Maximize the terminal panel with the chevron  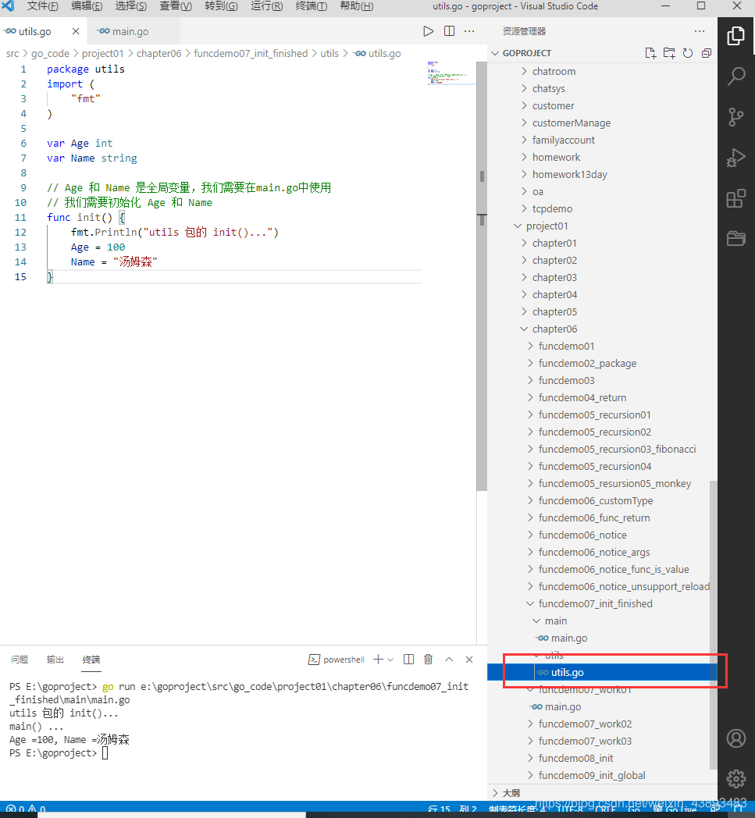tap(449, 659)
